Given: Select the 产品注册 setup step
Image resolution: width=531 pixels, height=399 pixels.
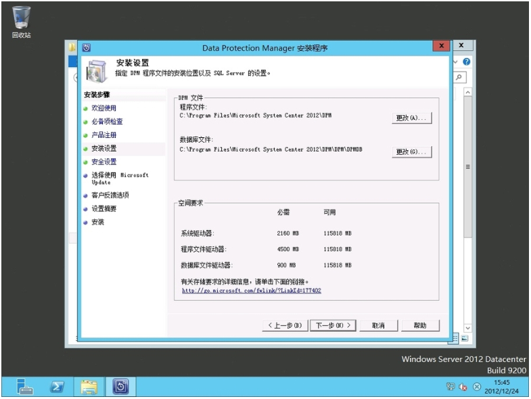Looking at the screenshot, I should (103, 135).
